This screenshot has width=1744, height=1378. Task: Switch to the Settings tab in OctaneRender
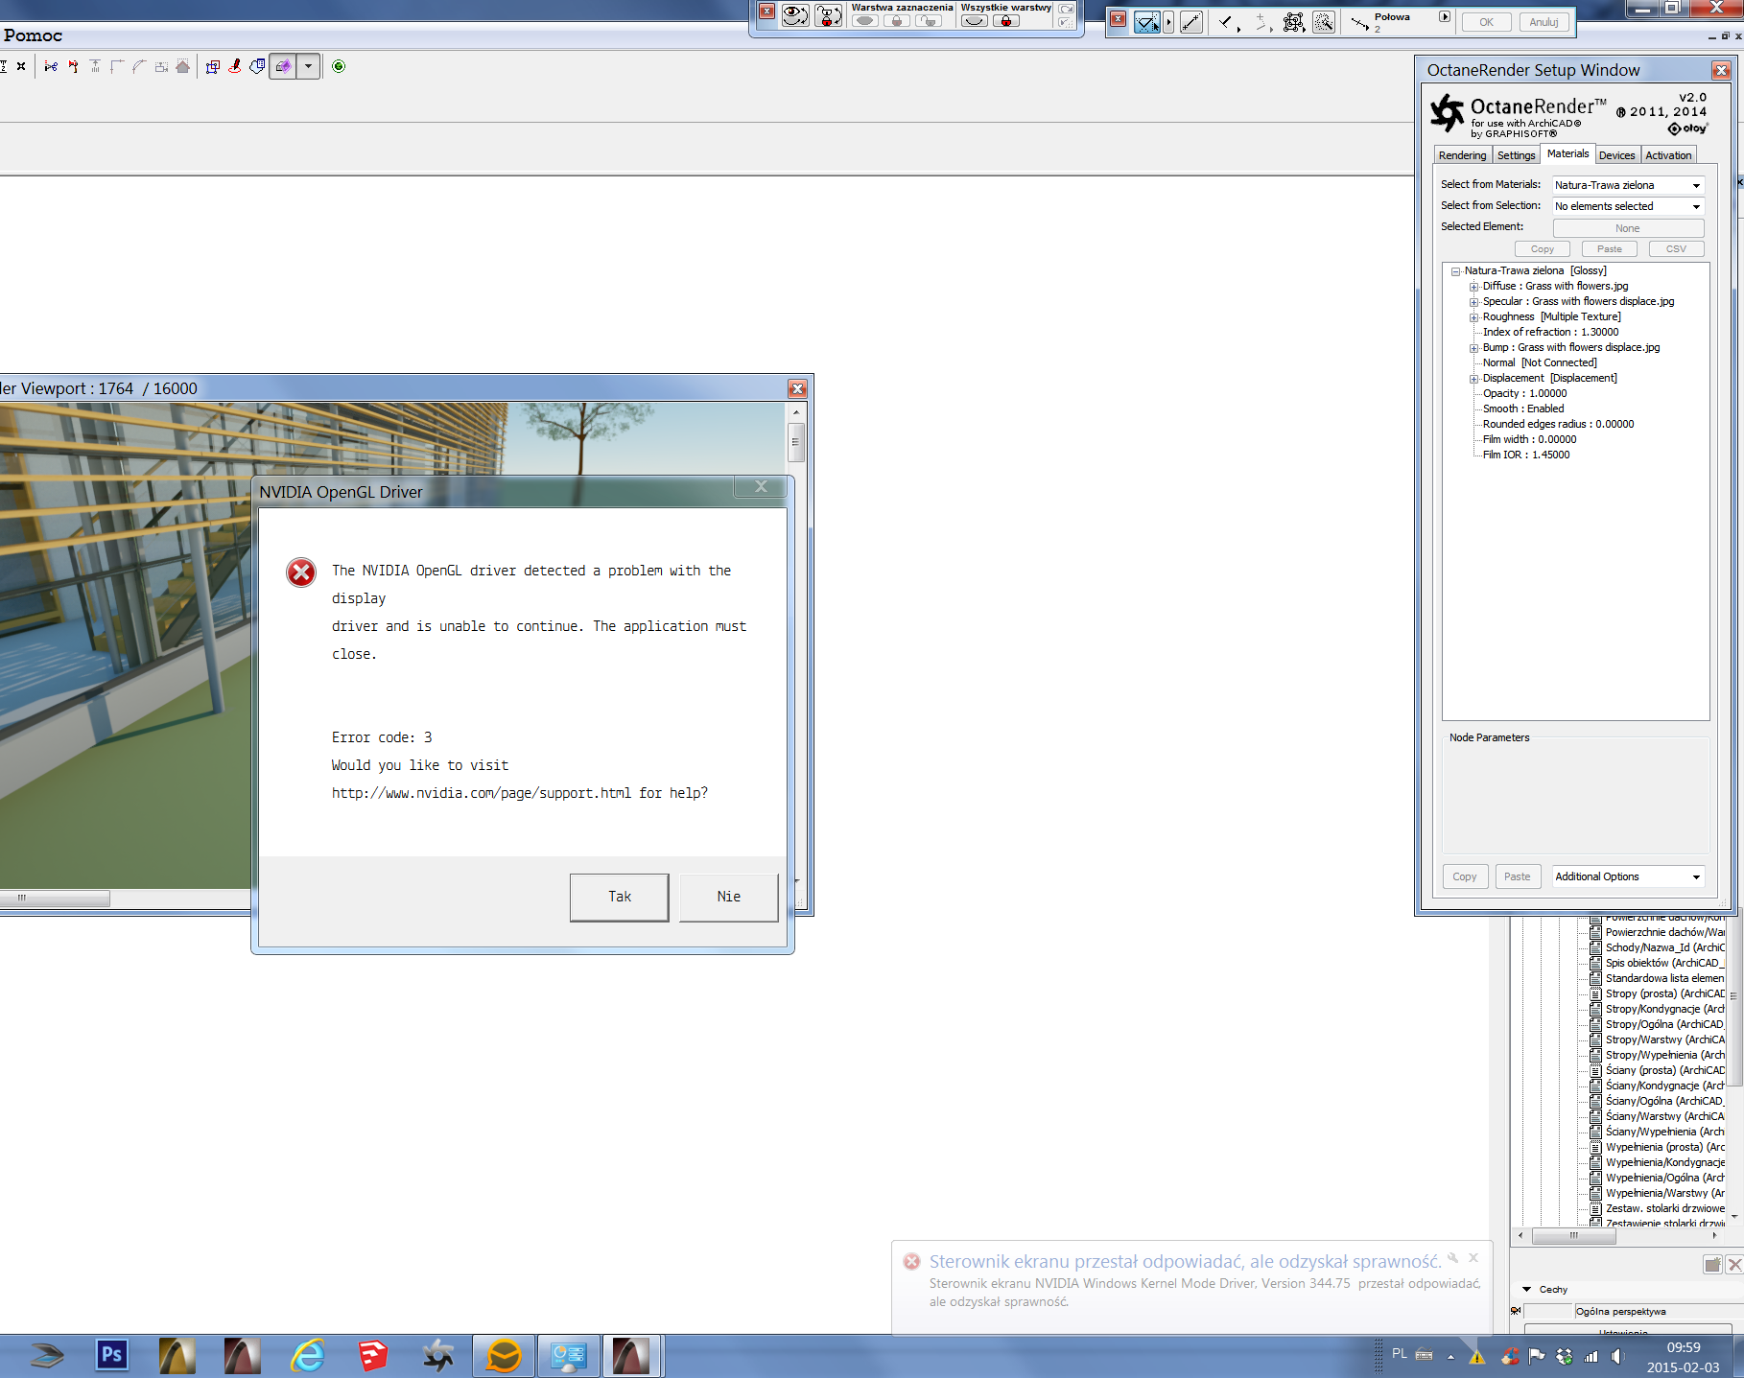(x=1516, y=155)
